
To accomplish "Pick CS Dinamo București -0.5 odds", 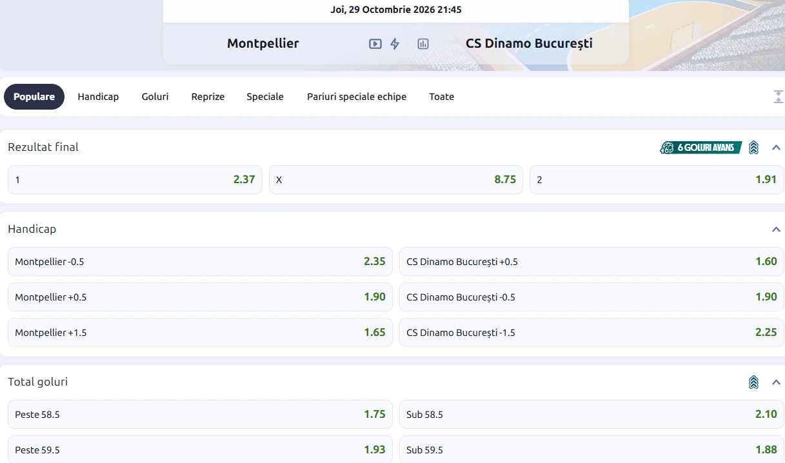I will coord(591,297).
